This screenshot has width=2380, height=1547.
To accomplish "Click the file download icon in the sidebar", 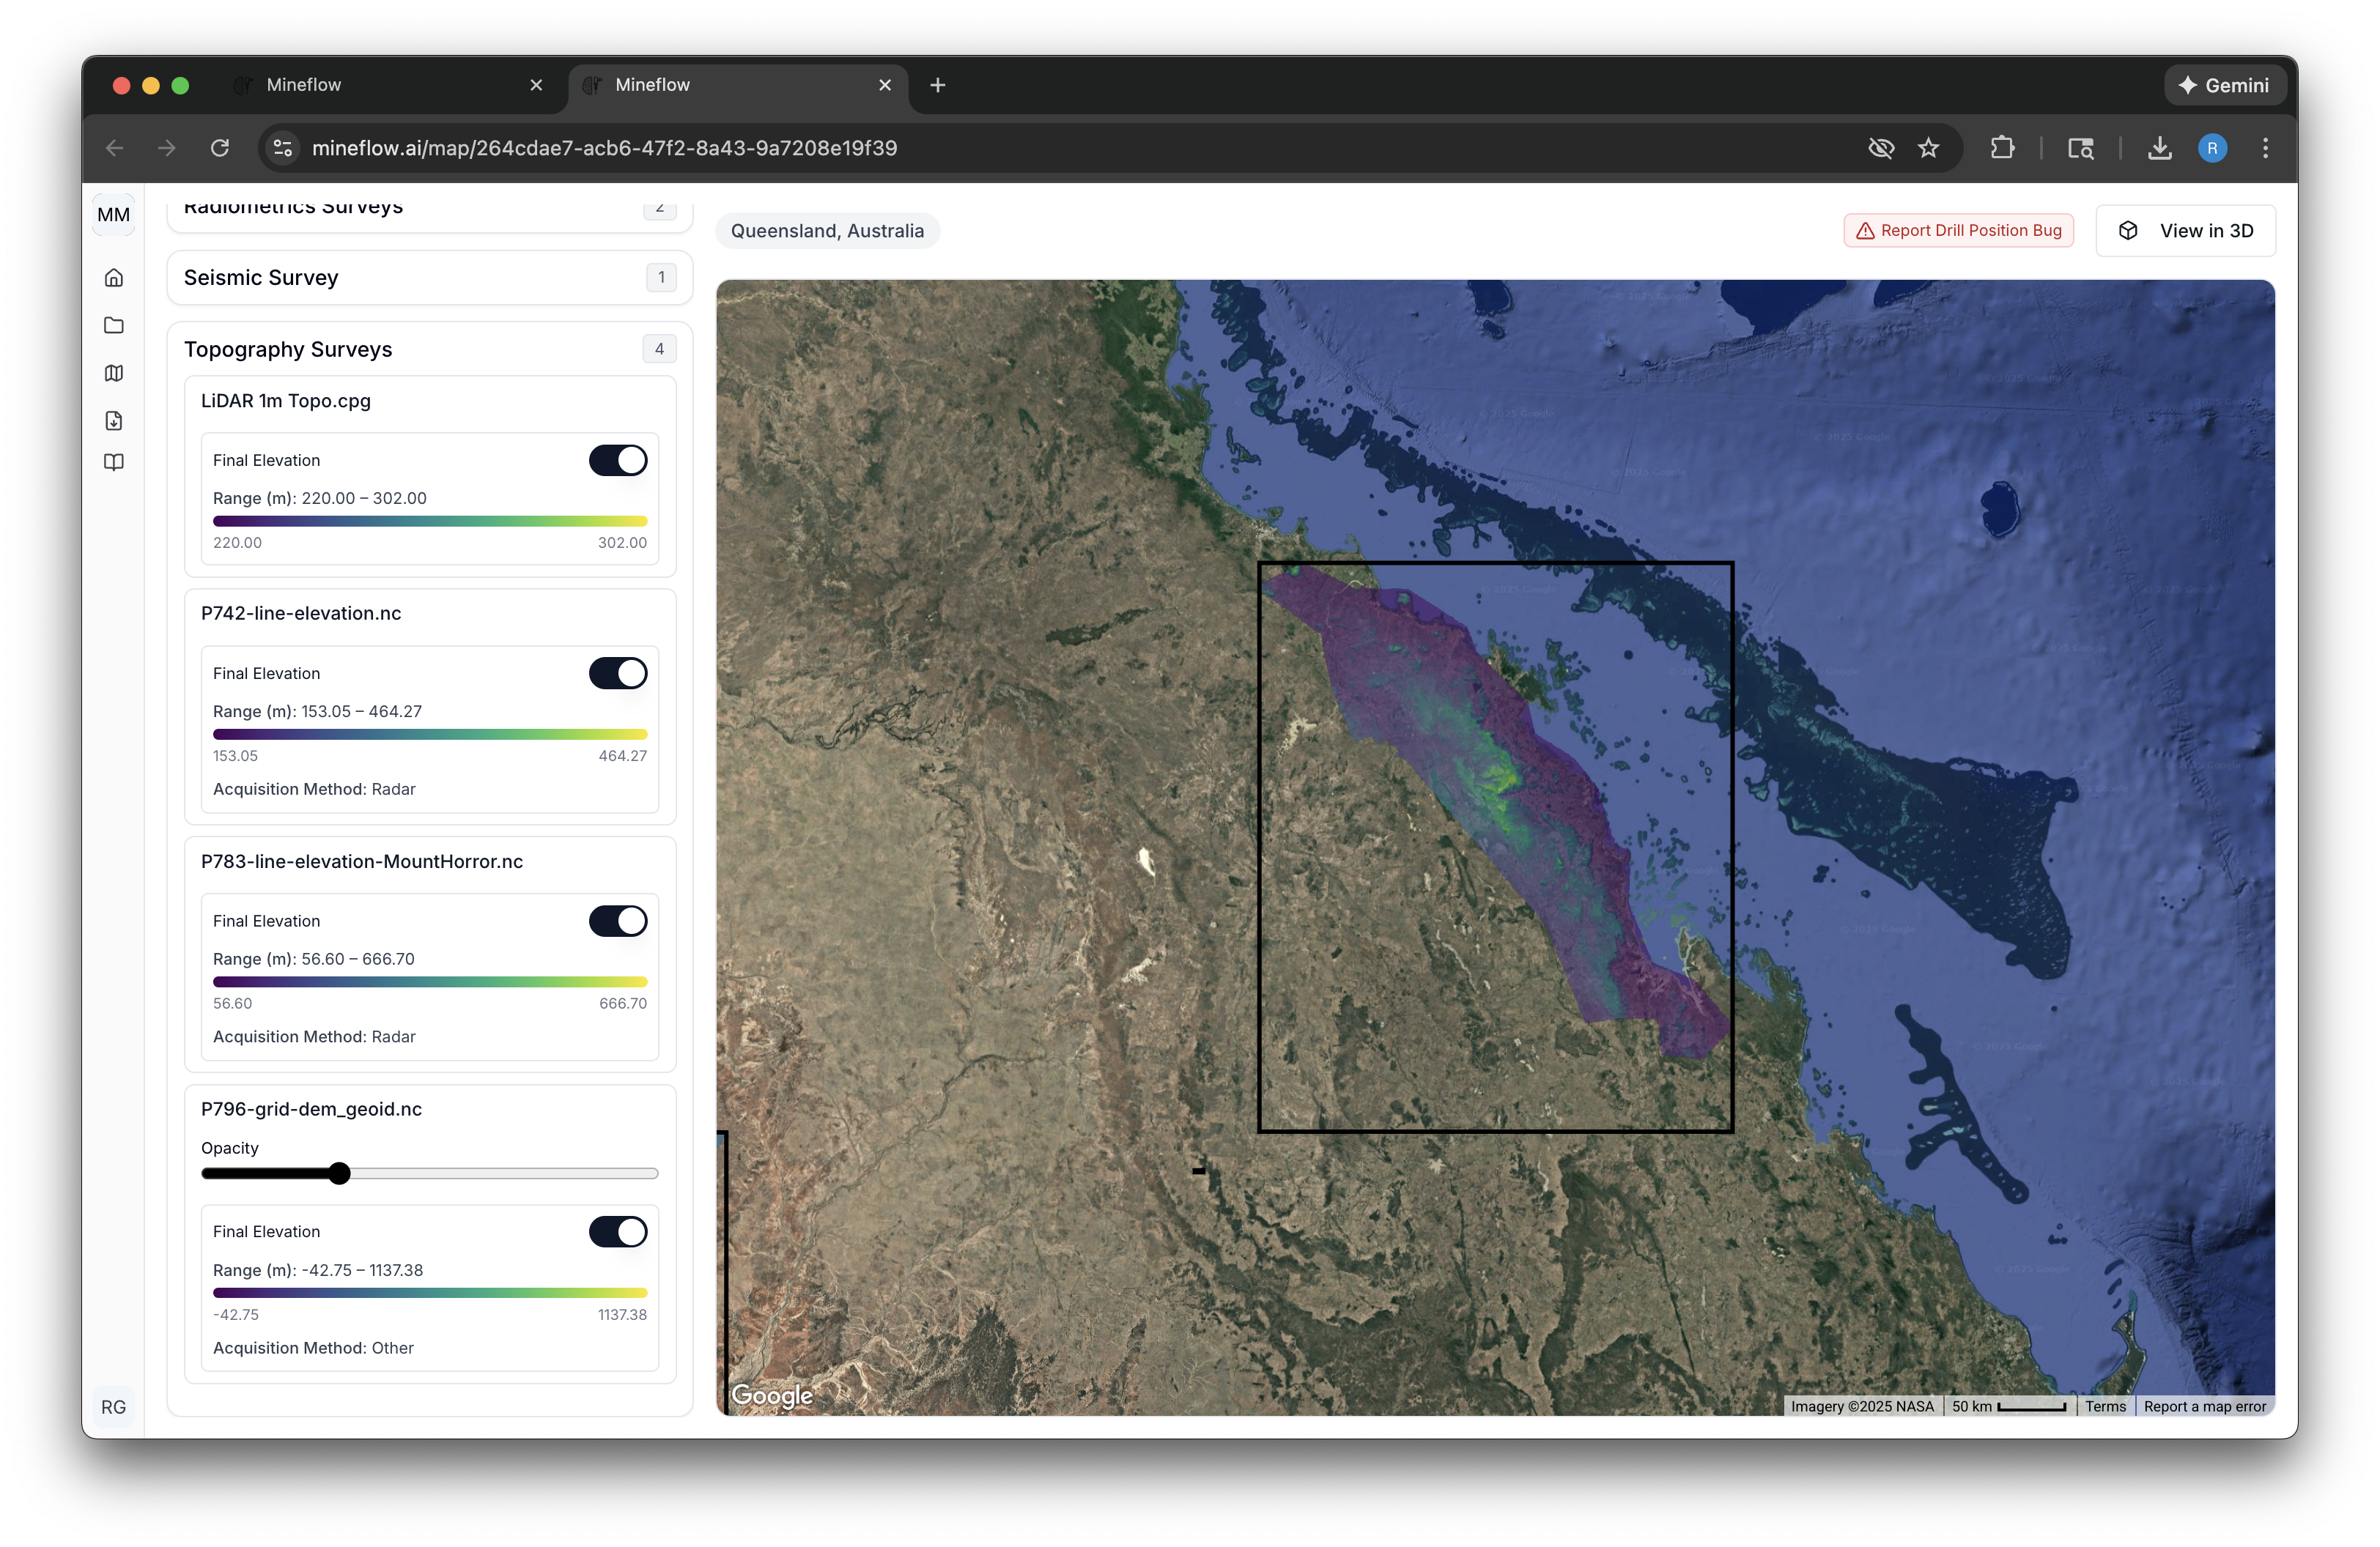I will click(114, 420).
